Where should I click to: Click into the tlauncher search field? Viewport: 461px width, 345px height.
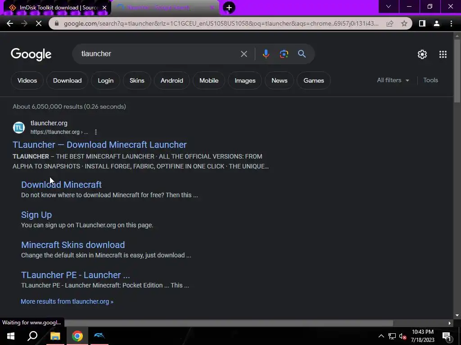point(159,54)
